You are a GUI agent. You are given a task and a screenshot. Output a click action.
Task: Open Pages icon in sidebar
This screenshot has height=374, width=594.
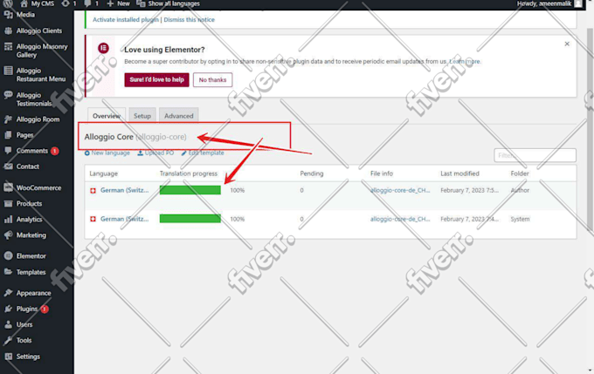[8, 135]
